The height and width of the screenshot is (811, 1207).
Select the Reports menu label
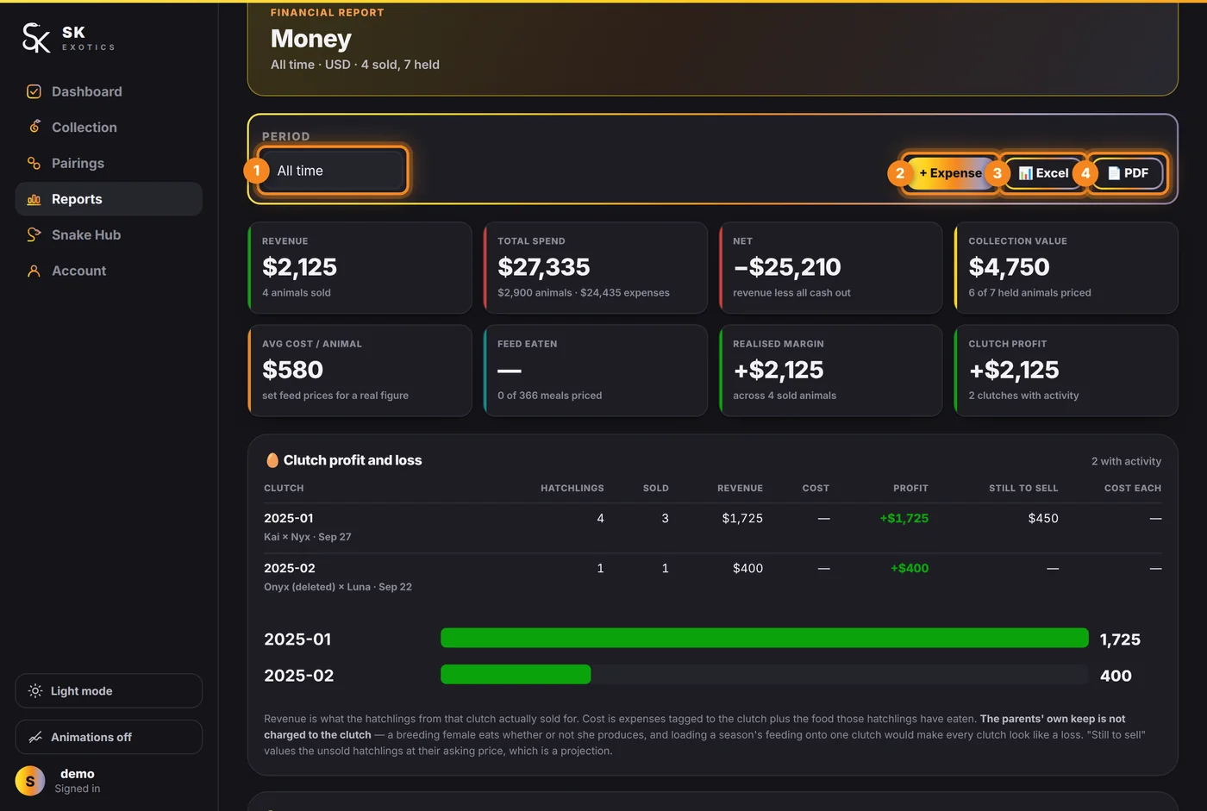point(77,199)
